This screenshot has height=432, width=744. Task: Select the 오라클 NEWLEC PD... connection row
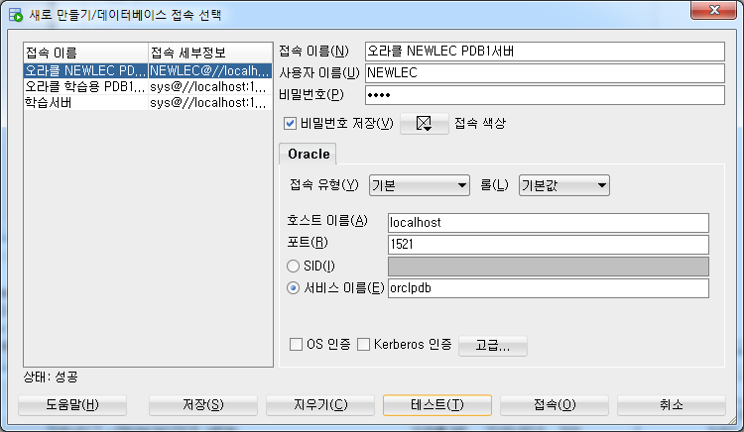point(148,71)
